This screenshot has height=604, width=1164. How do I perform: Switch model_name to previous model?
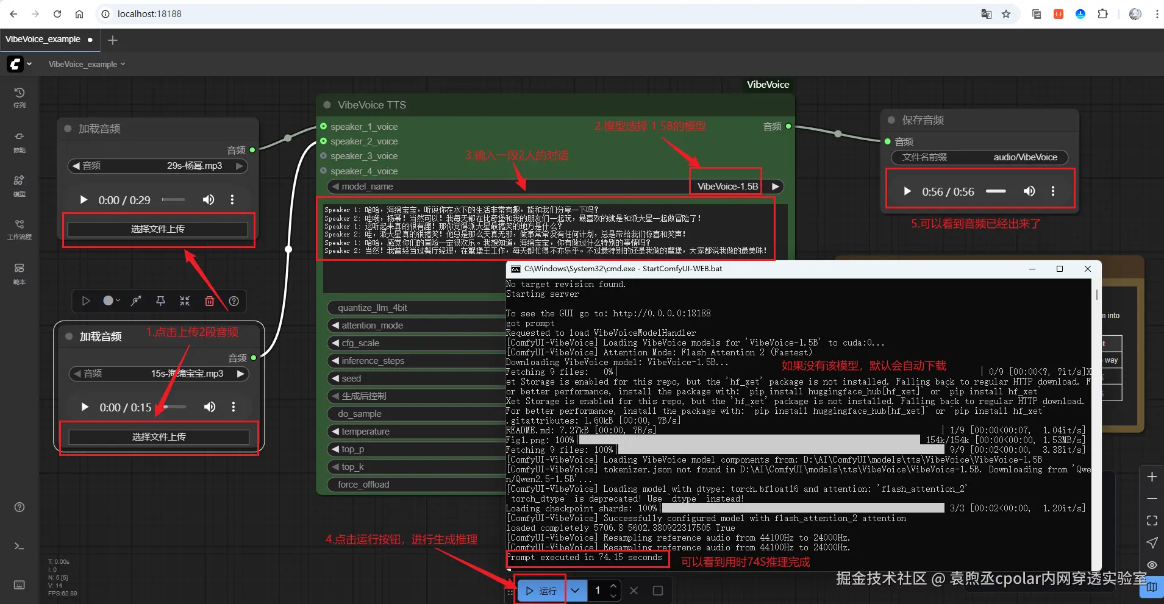(335, 187)
